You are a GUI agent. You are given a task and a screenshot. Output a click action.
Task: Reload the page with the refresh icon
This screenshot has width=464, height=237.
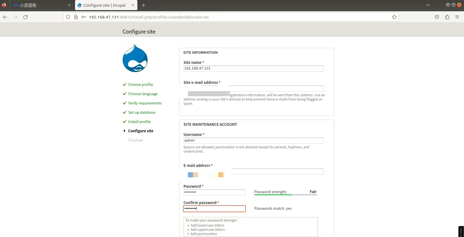(x=25, y=17)
